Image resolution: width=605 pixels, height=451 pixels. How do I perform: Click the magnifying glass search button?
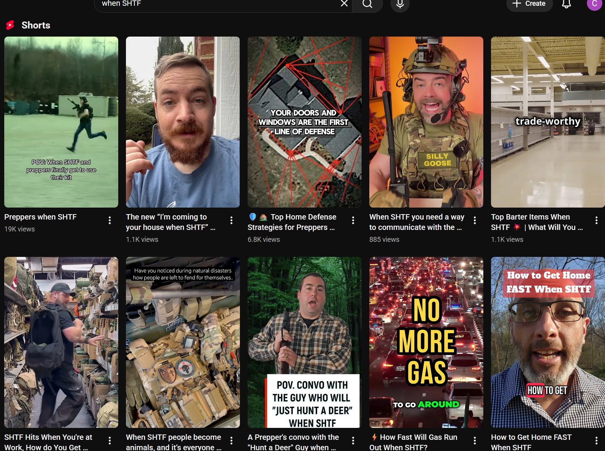coord(367,4)
